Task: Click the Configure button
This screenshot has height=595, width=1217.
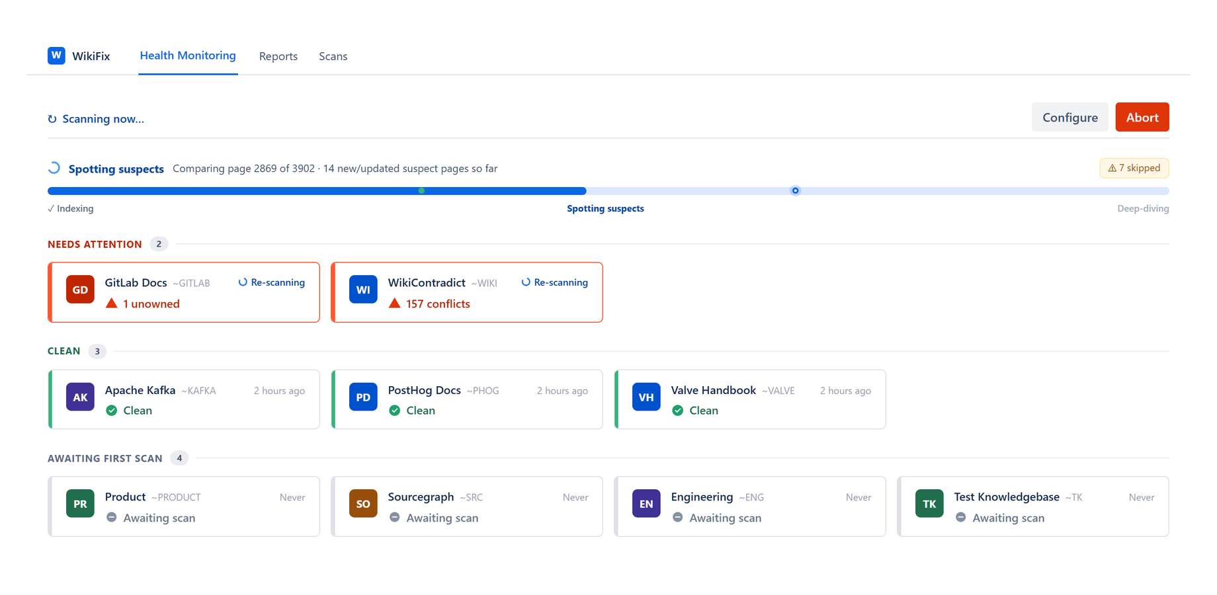Action: pyautogui.click(x=1070, y=117)
